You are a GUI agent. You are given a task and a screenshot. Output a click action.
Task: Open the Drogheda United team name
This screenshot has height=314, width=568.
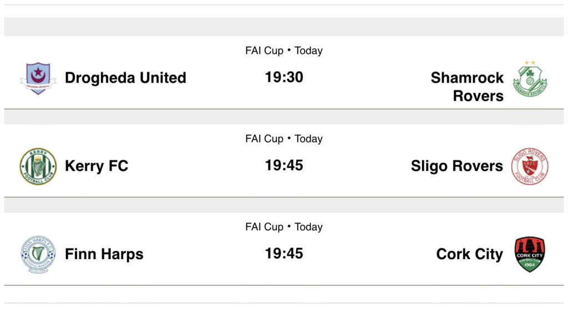point(125,78)
